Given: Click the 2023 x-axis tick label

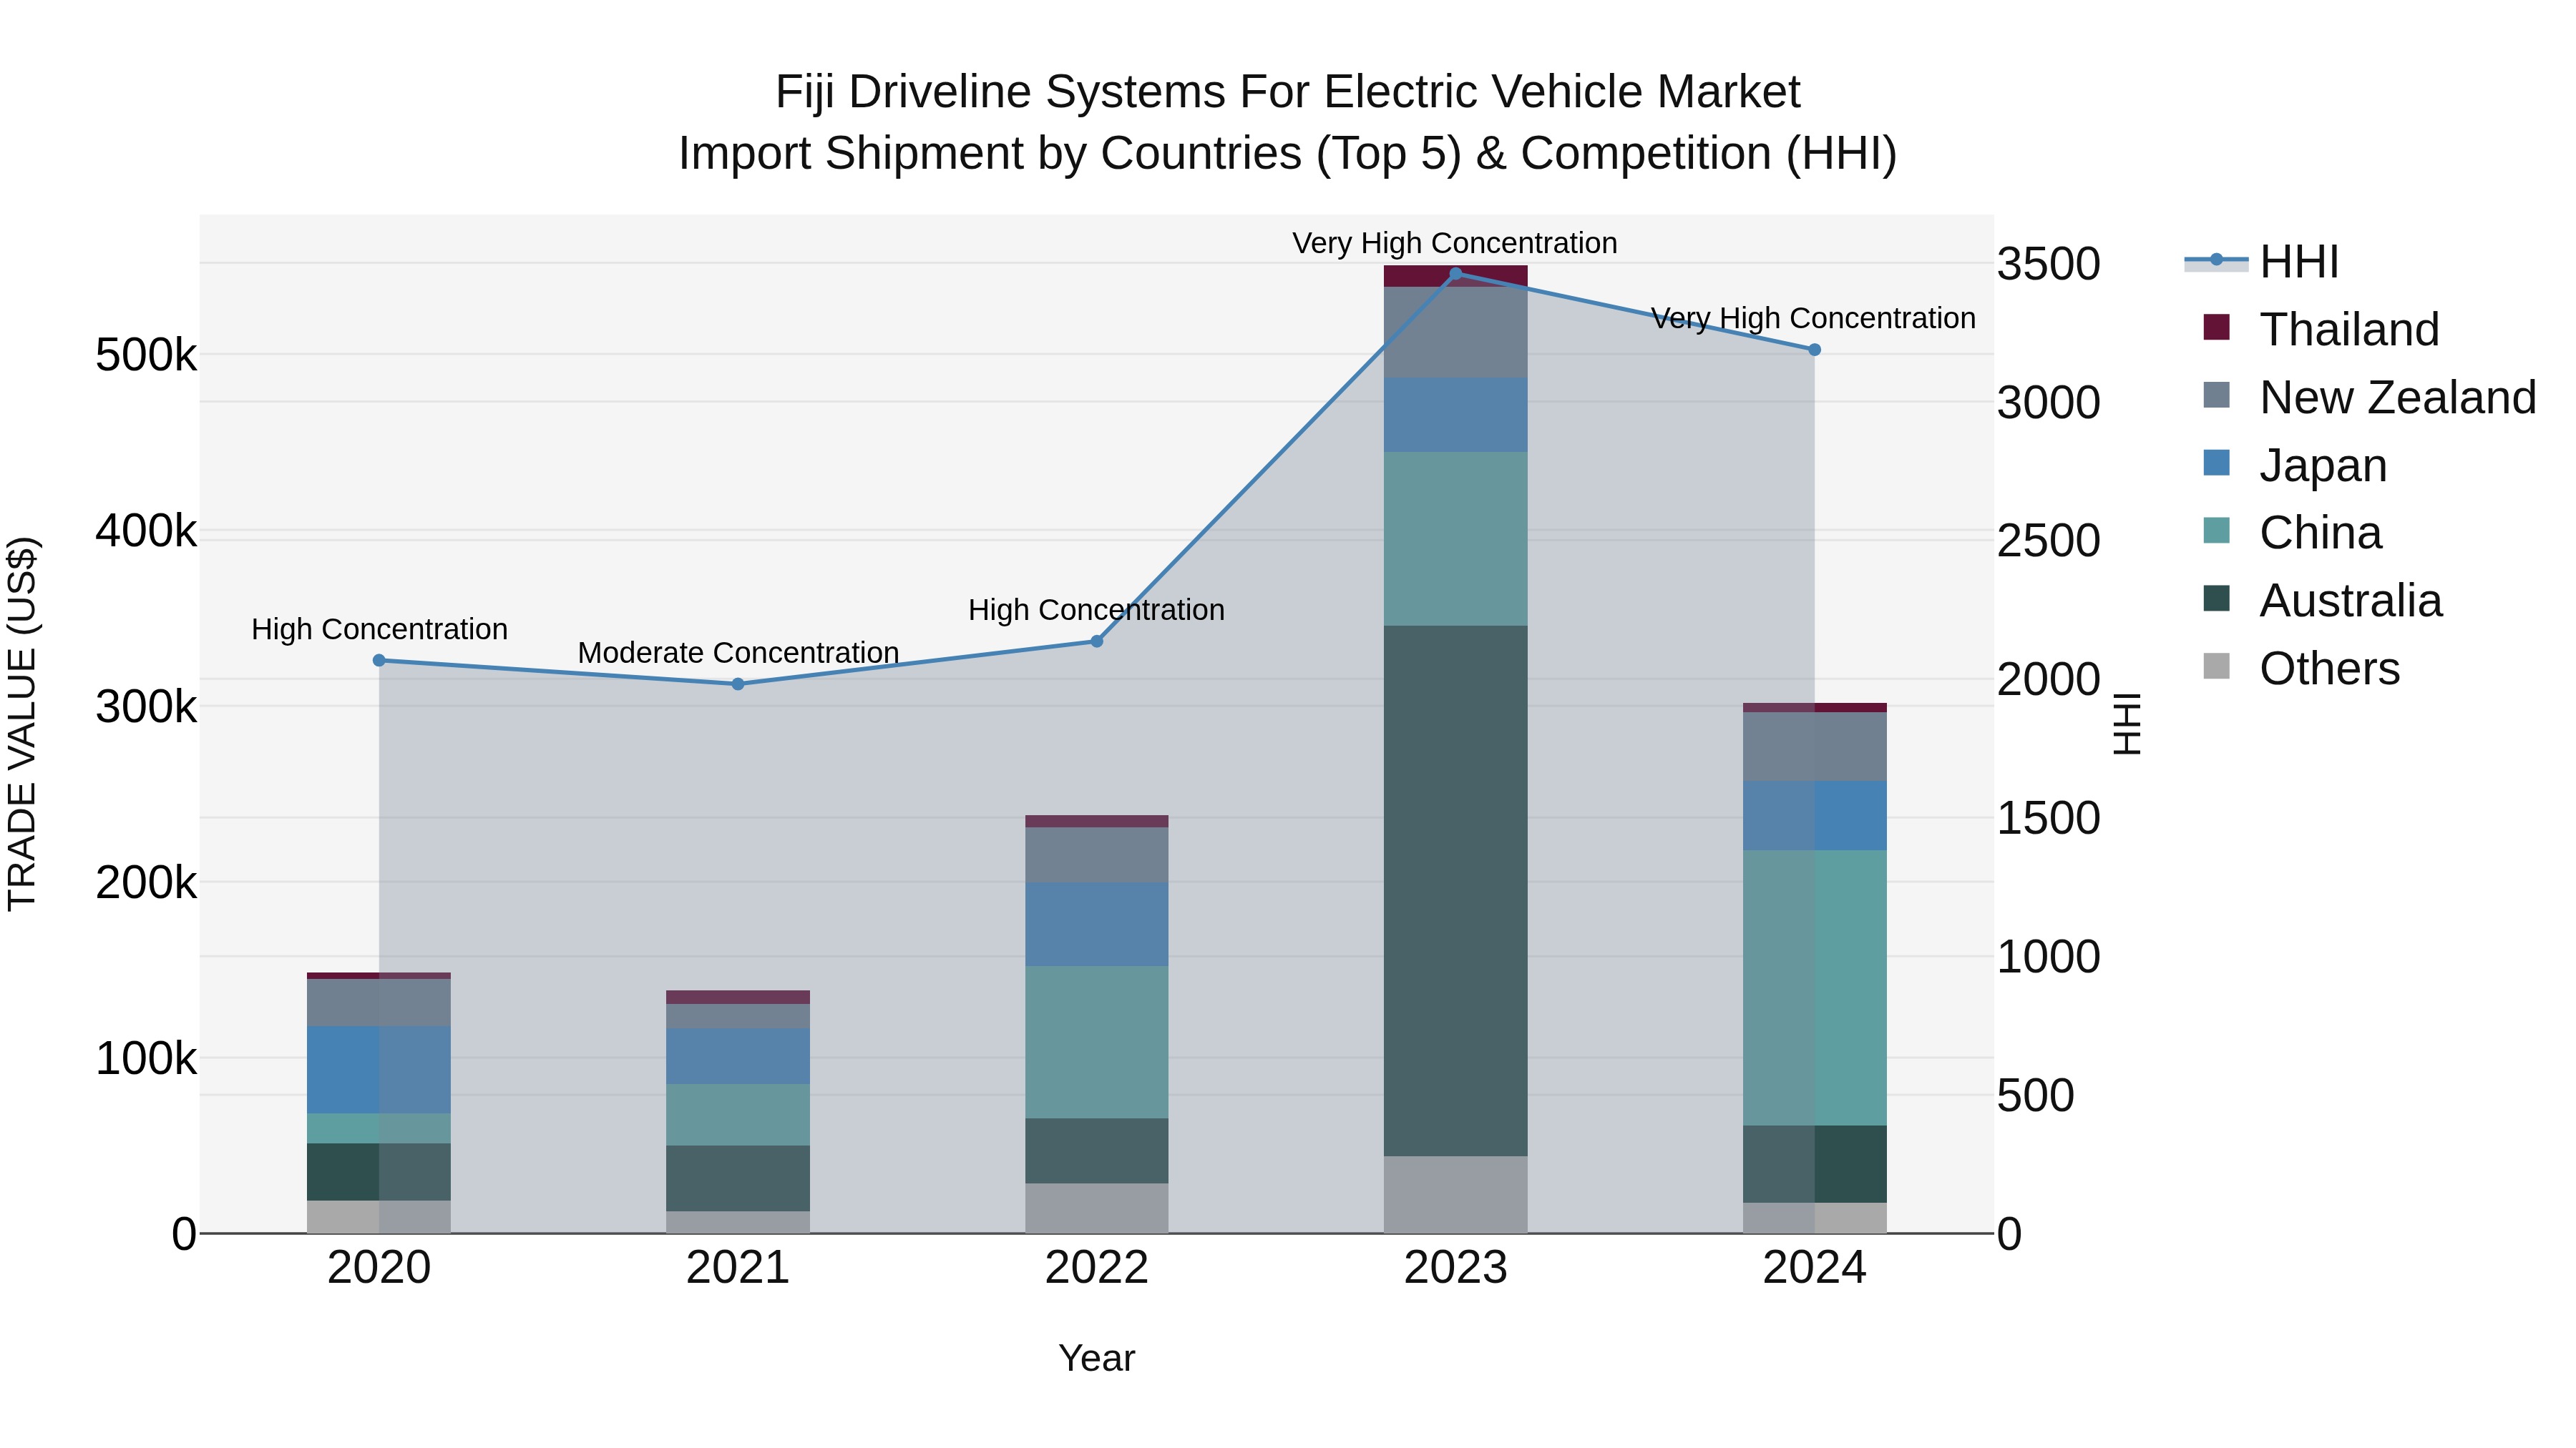Looking at the screenshot, I should pyautogui.click(x=1456, y=1268).
